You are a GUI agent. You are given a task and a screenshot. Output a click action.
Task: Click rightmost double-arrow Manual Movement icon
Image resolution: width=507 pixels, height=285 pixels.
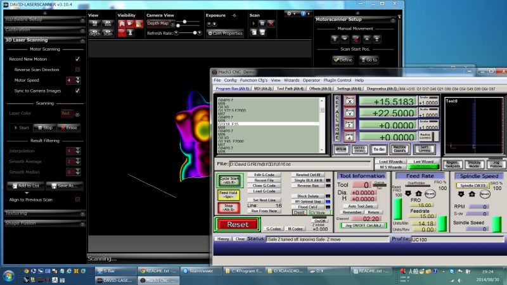tap(376, 39)
